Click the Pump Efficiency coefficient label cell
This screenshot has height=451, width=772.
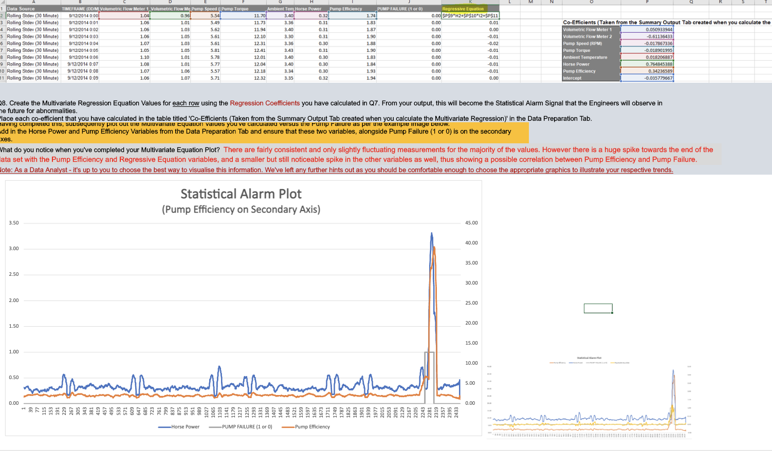pyautogui.click(x=591, y=71)
